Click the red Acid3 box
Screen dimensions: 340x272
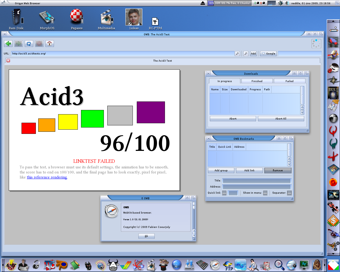point(29,128)
